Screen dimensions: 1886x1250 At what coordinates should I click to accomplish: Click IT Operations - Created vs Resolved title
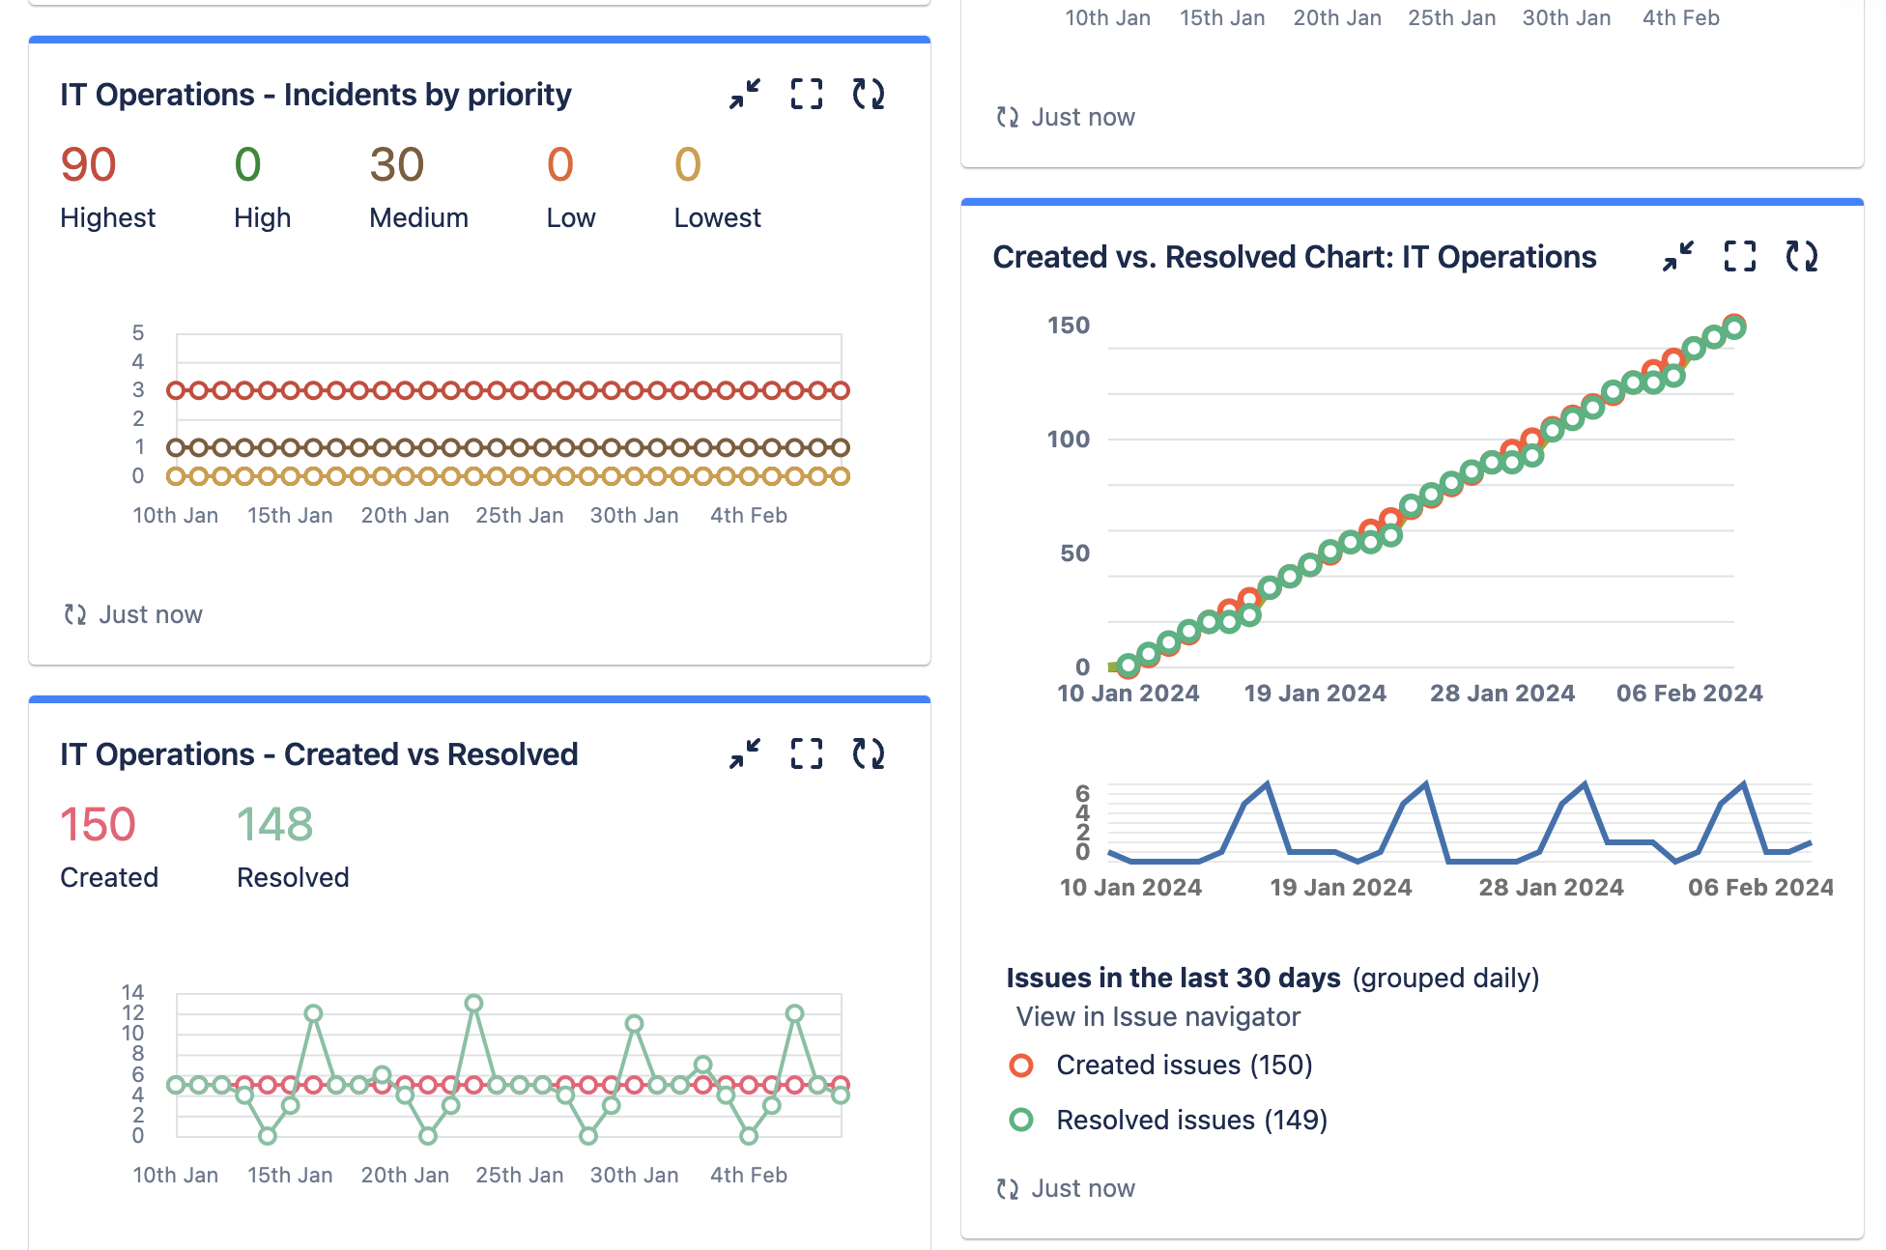(319, 754)
